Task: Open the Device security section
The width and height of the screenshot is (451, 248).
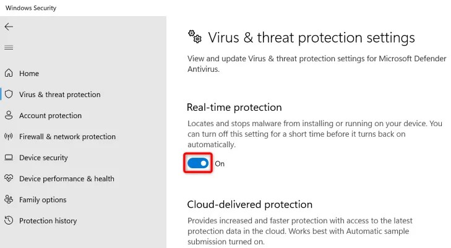Action: click(43, 158)
